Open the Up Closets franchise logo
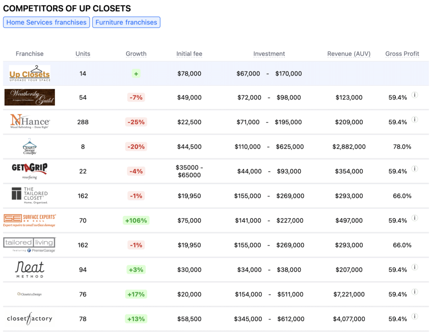The image size is (432, 336). 30,73
